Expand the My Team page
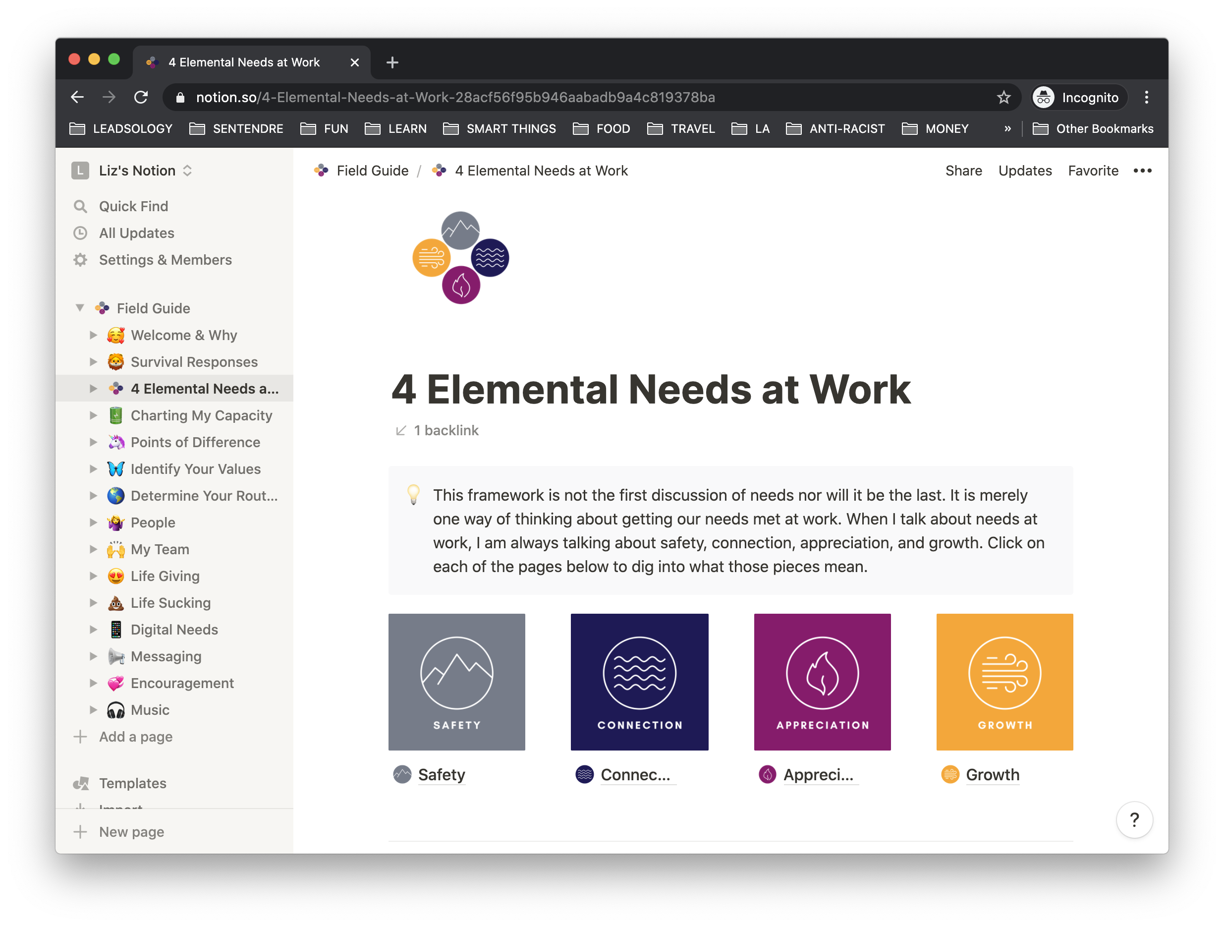Screen dimensions: 1224x927 pos(92,549)
